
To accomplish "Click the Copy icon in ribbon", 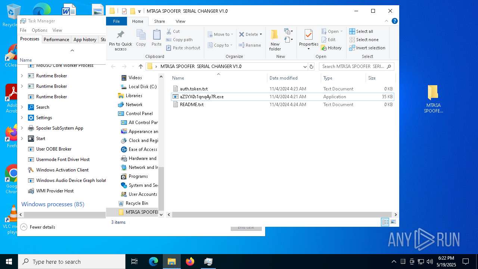I will coord(141,35).
